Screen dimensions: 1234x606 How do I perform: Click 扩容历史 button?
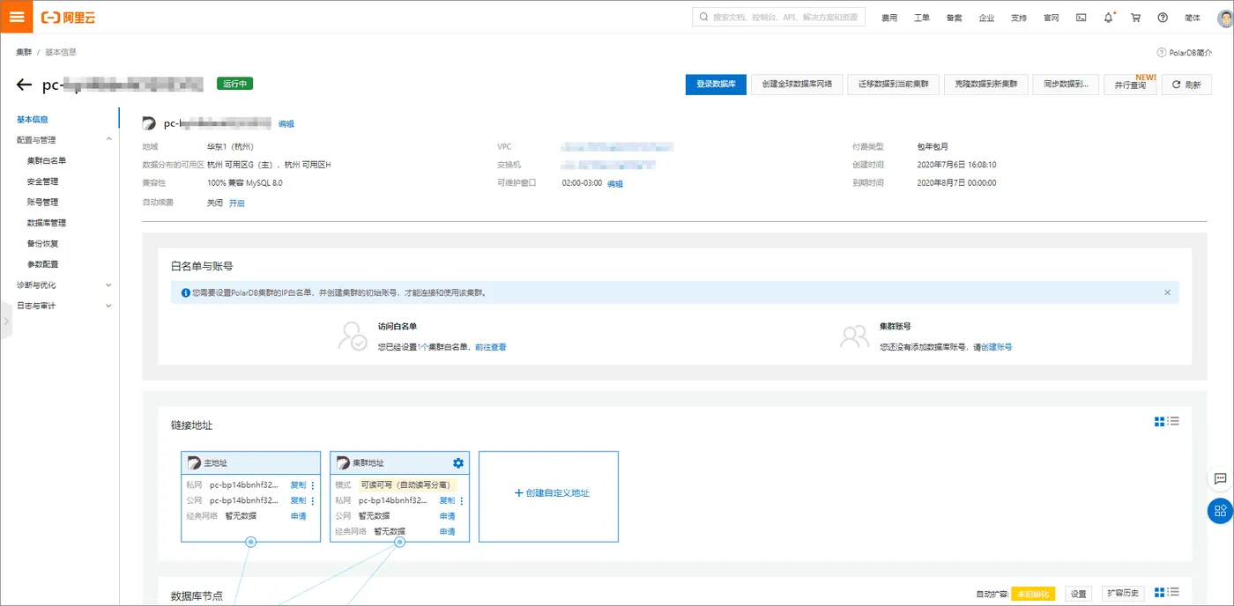pyautogui.click(x=1123, y=594)
